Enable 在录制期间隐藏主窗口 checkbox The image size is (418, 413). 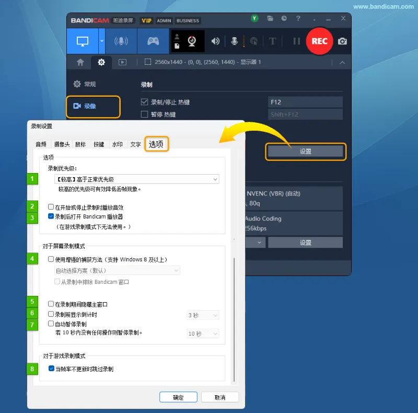click(x=51, y=304)
